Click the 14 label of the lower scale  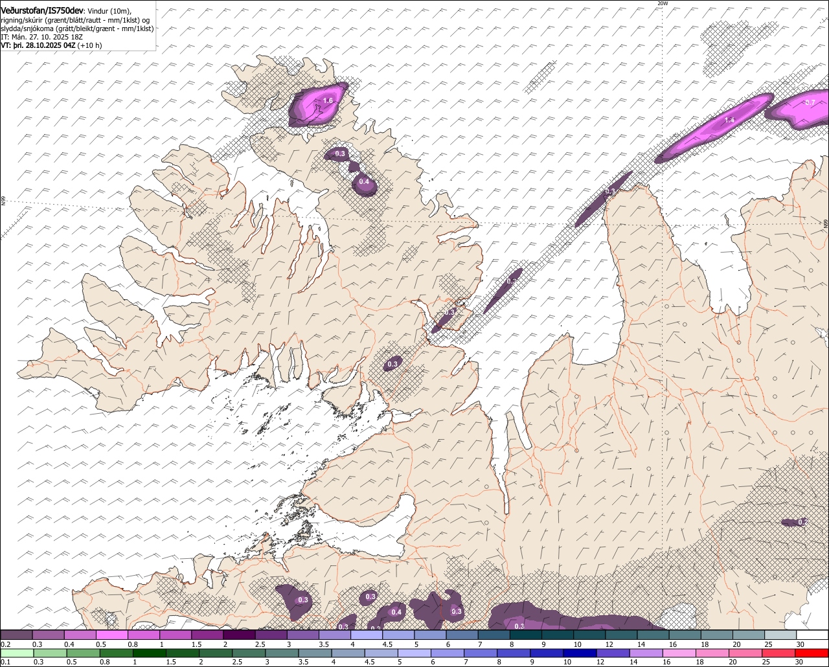633,662
